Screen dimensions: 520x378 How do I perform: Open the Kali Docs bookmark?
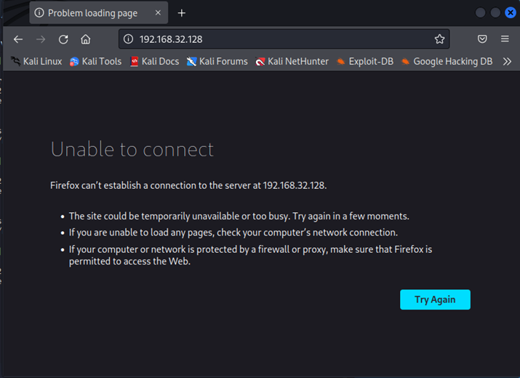[x=154, y=62]
